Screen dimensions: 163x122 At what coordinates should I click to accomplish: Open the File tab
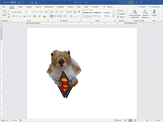[x=4, y=7]
